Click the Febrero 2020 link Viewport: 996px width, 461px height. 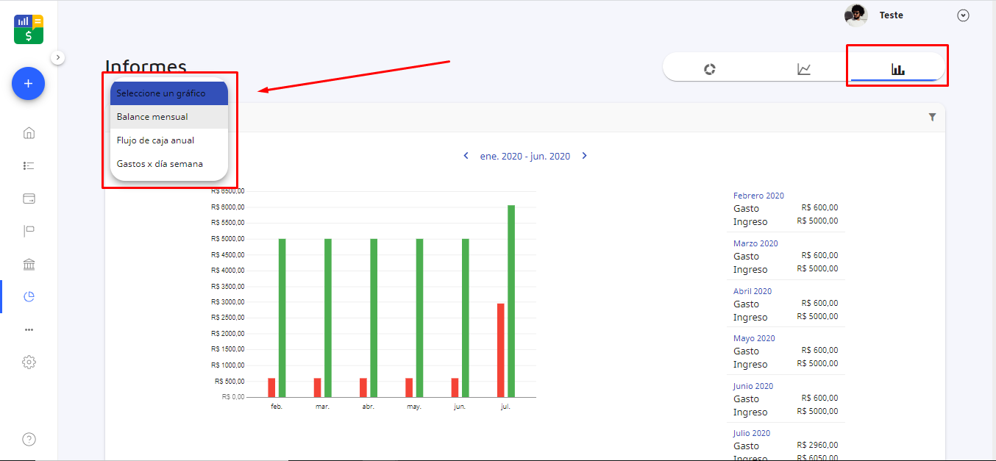[x=758, y=196]
